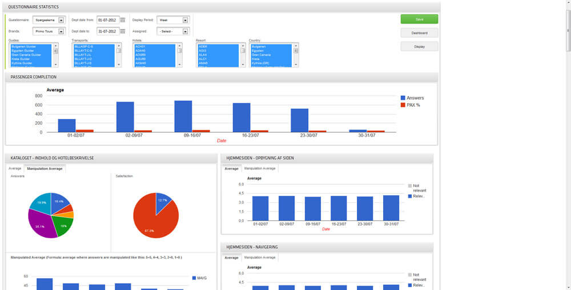Select Average tab in Opbygning af siden panel

coord(231,169)
